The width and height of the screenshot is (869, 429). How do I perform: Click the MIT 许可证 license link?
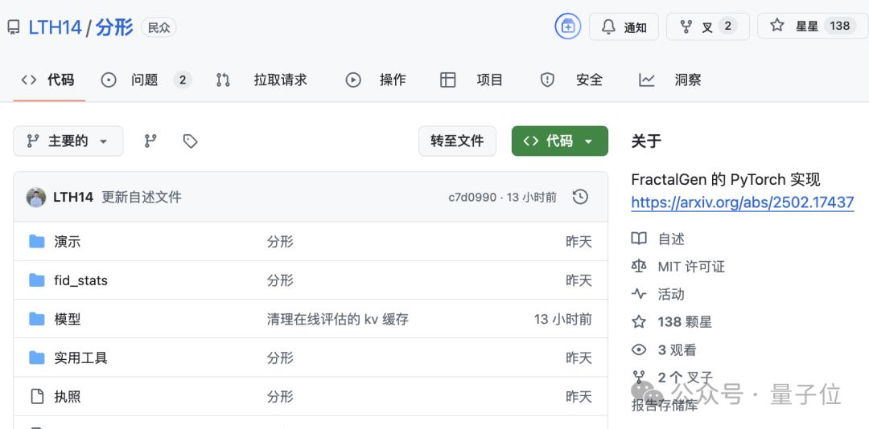coord(690,267)
